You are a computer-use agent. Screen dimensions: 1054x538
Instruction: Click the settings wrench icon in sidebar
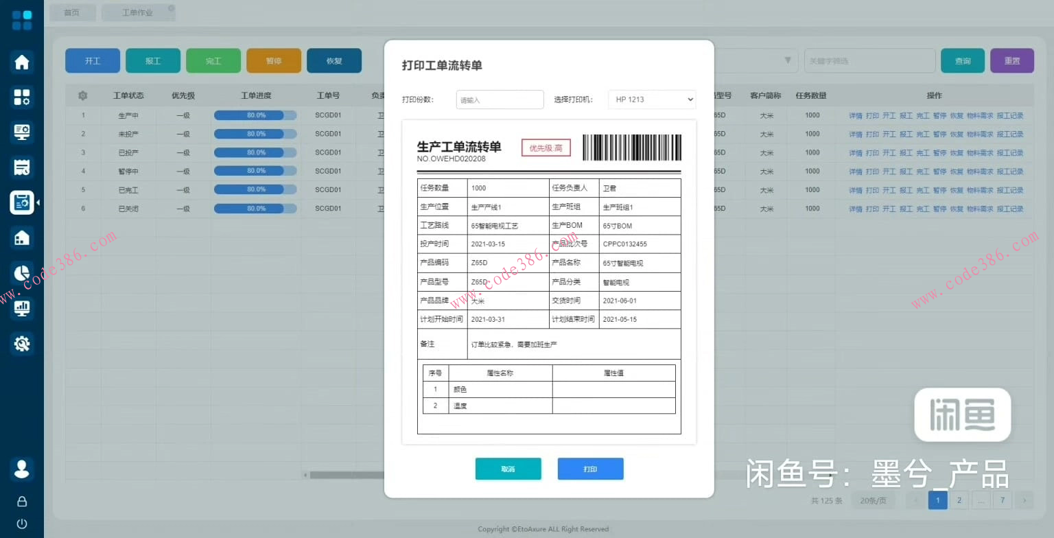coord(22,343)
